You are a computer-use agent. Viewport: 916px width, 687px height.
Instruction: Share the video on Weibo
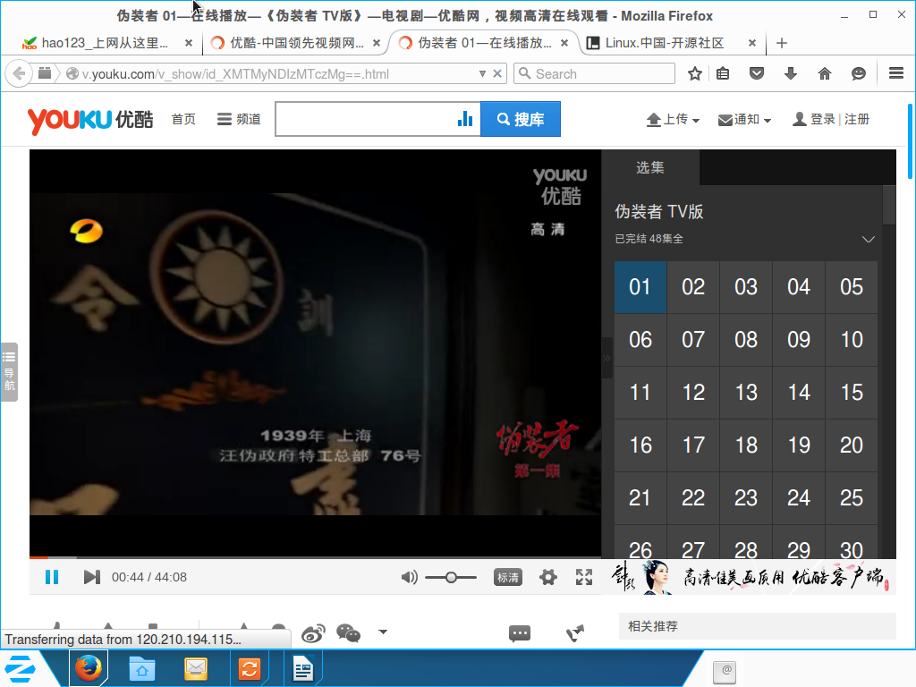(313, 633)
